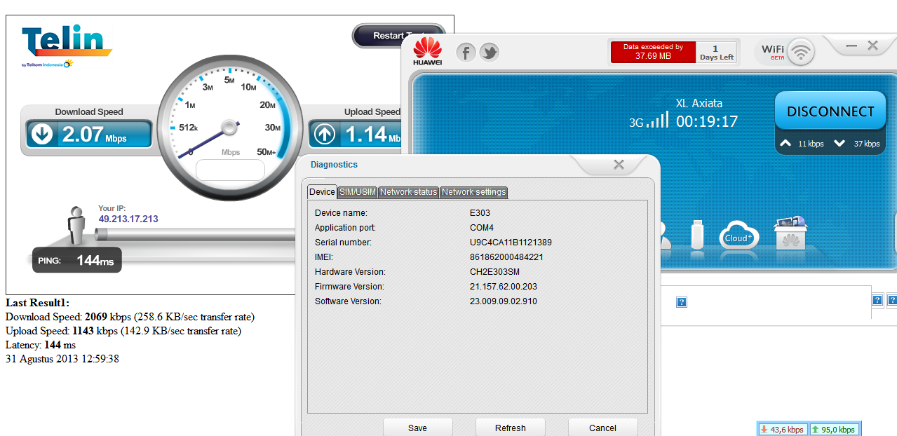Open the Cloud+ service on Huawei dashboard
The image size is (897, 436).
pos(738,236)
